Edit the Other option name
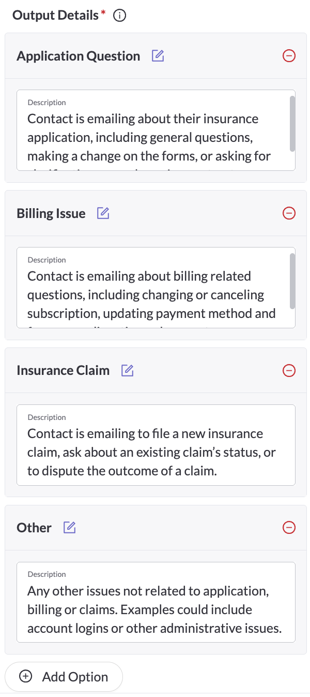 click(70, 528)
